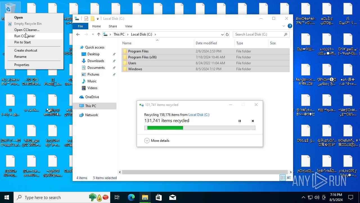Screen dimensions: 360x203
Task: Click New folder icon in quick access toolbar
Action: coord(92,19)
